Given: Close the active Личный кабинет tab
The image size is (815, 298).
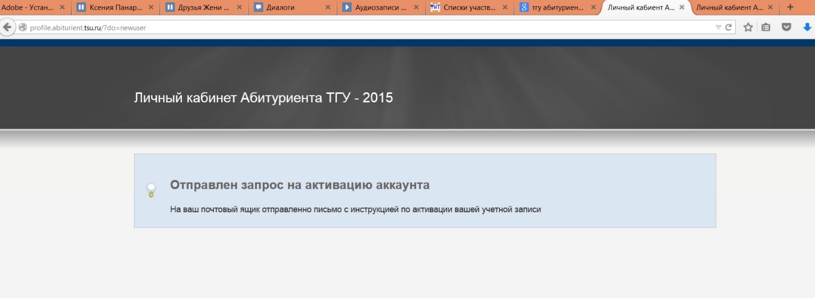Looking at the screenshot, I should [x=682, y=7].
